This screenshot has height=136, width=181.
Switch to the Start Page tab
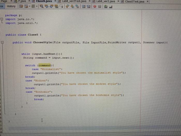click(4, 1)
